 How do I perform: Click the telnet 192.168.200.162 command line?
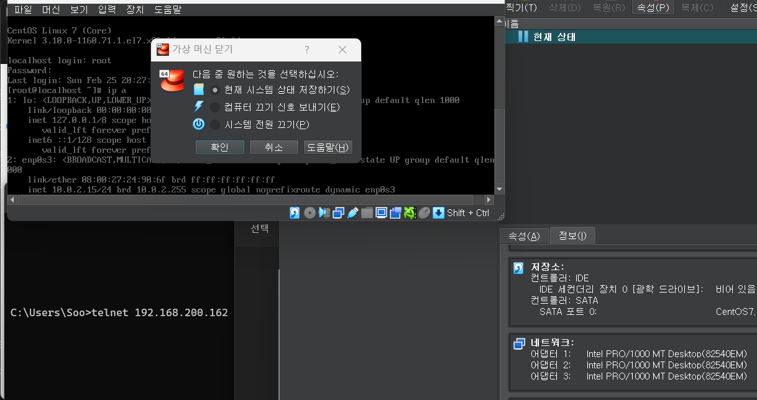(119, 312)
